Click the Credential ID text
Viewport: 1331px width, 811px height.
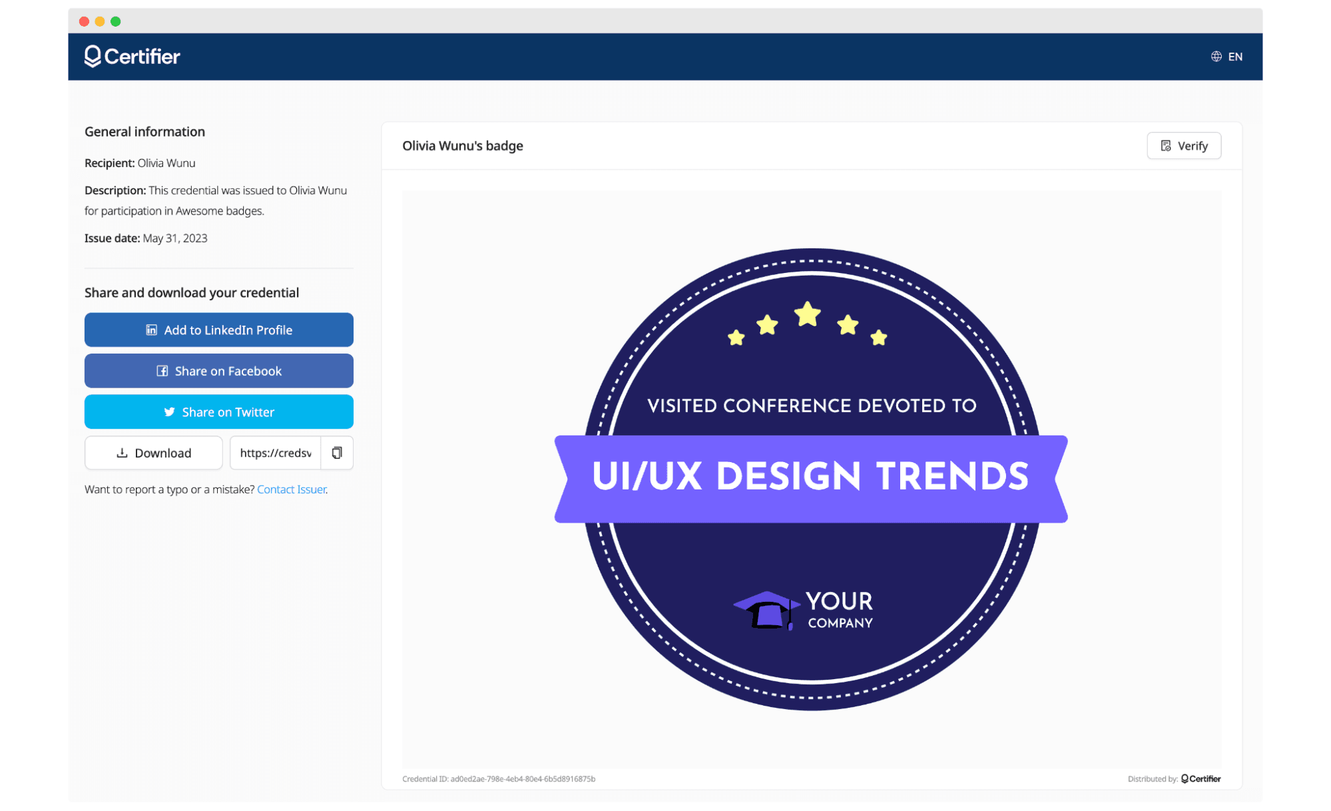point(498,778)
